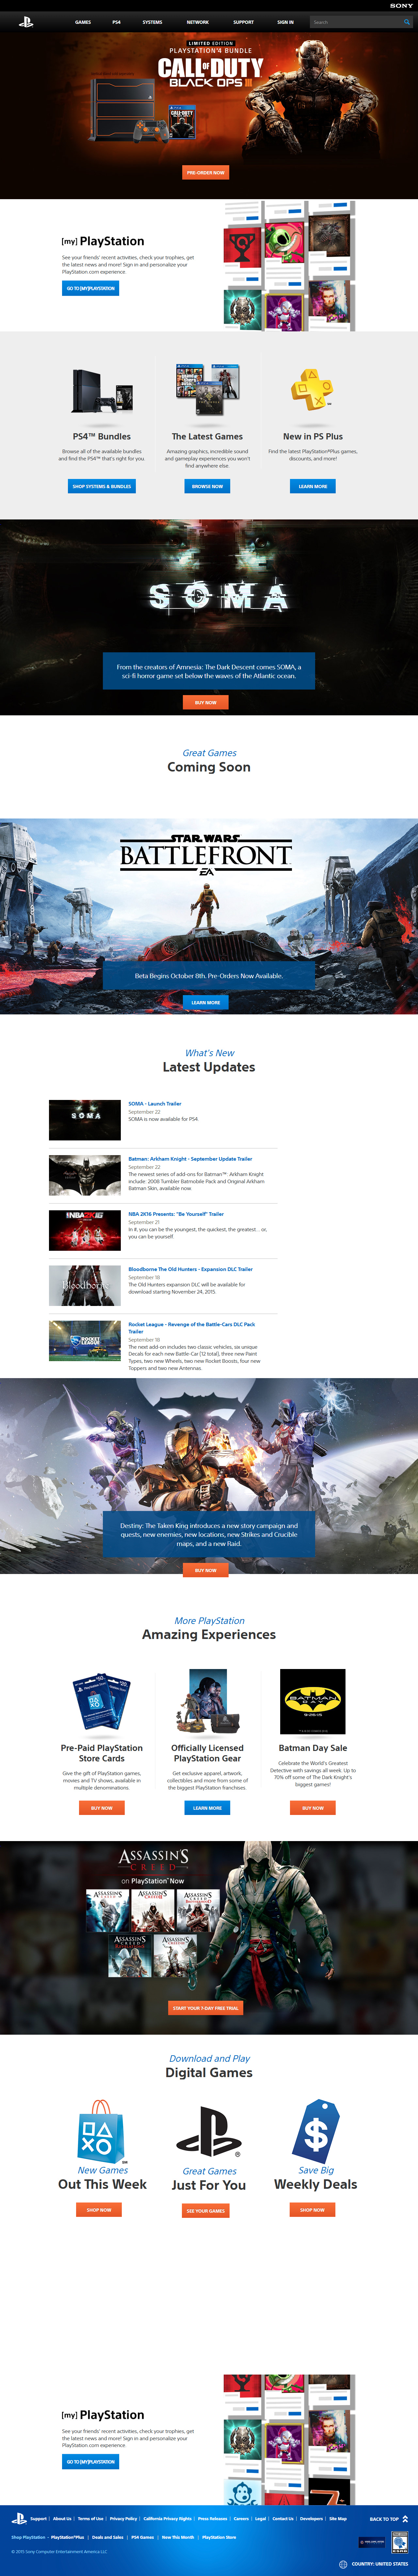Open the SYSTEMS menu
Image resolution: width=418 pixels, height=2576 pixels.
point(152,22)
